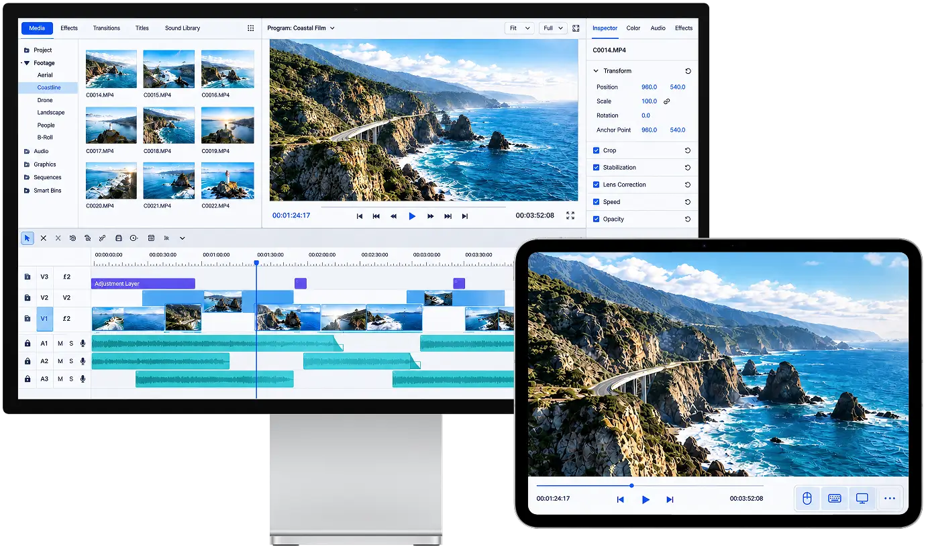This screenshot has height=549, width=926.
Task: Click the rewind button in the program monitor
Action: [394, 216]
